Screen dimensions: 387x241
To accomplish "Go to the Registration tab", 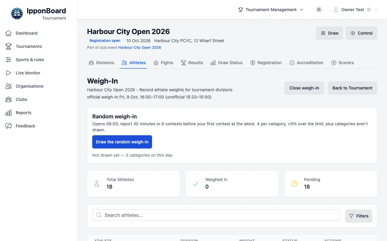I will click(266, 63).
